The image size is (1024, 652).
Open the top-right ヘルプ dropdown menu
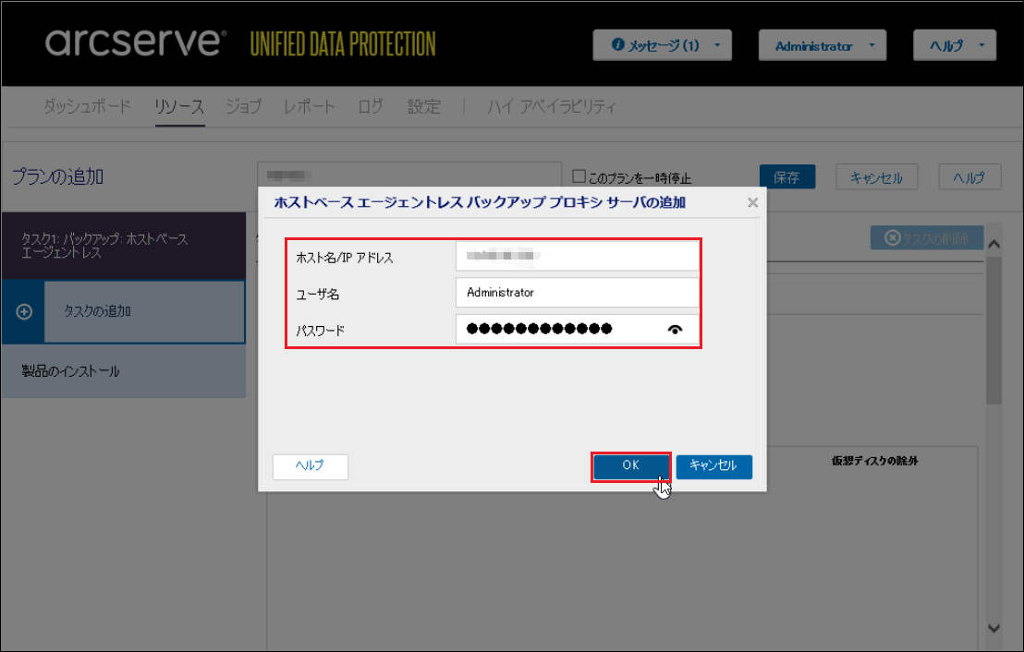[x=954, y=45]
